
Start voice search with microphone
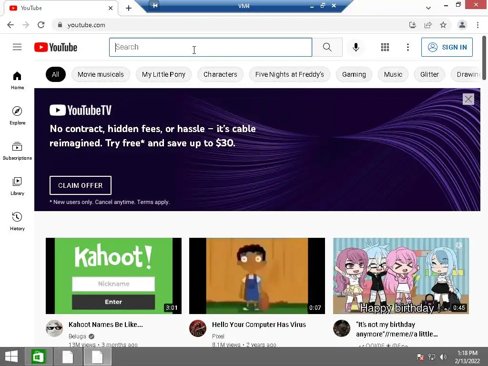(356, 47)
